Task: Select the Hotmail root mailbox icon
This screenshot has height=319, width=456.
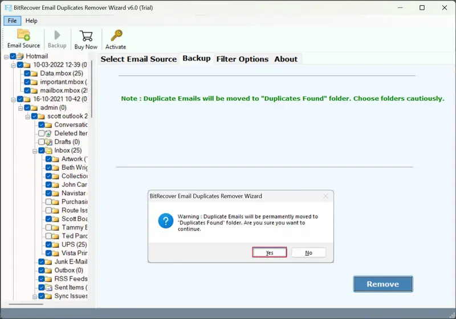Action: pos(20,56)
